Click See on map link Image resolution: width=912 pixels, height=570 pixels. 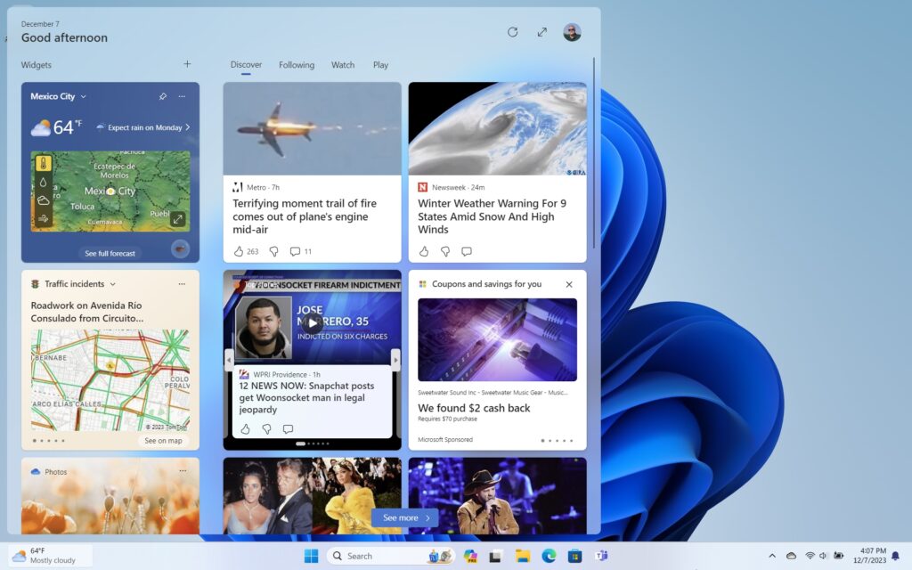coord(164,441)
